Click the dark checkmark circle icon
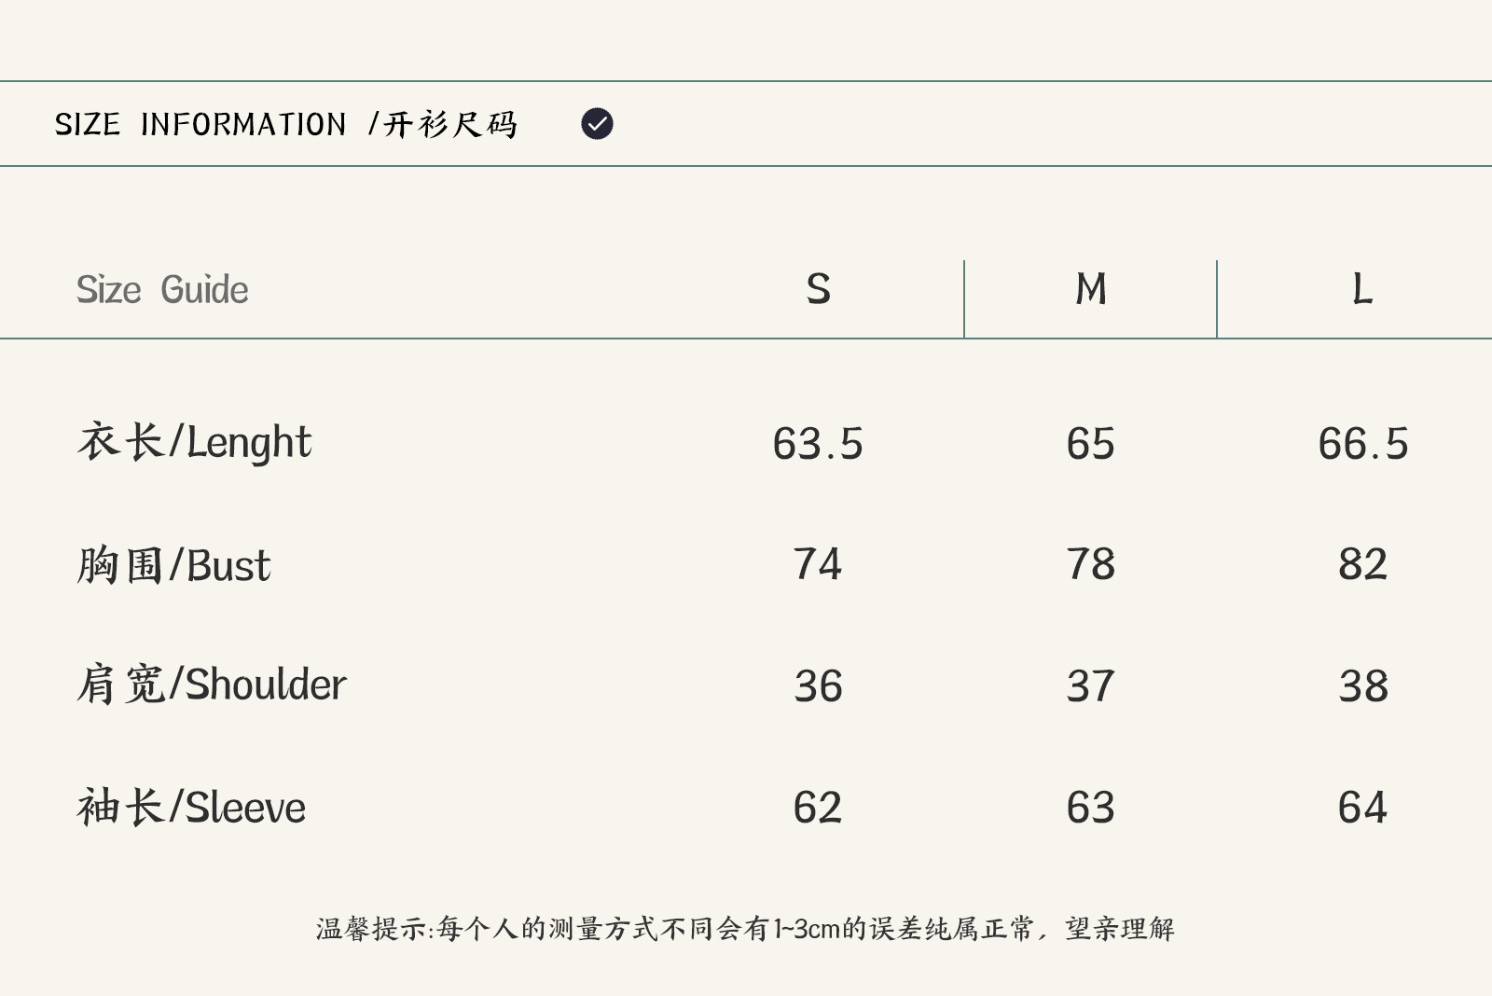The height and width of the screenshot is (996, 1492). pyautogui.click(x=597, y=123)
